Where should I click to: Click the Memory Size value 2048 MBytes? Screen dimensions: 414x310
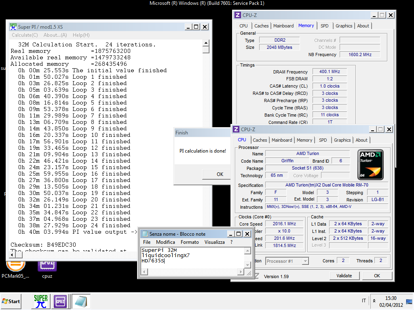(x=279, y=47)
